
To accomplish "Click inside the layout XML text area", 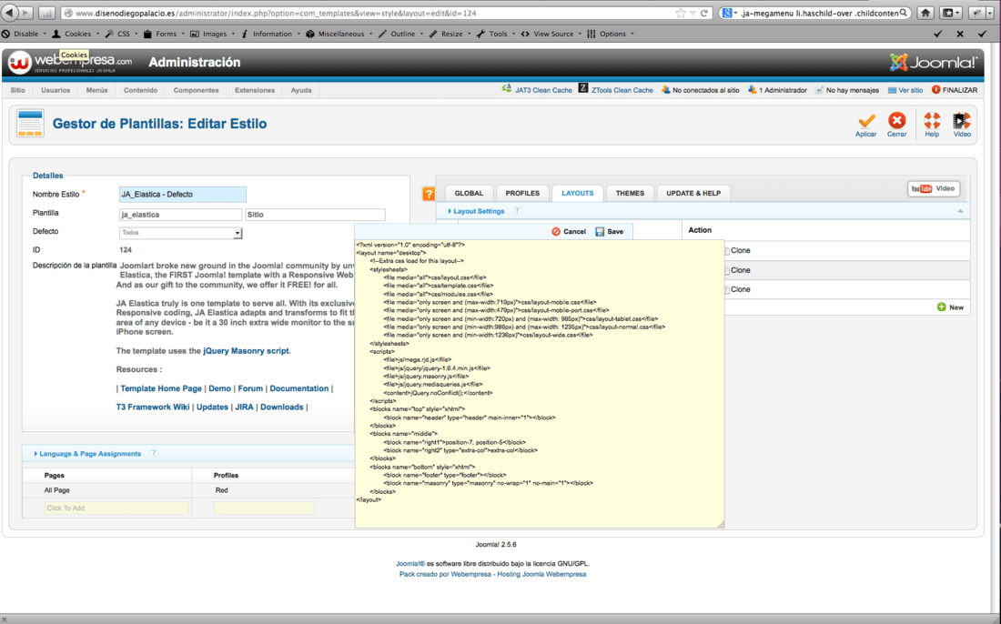I will 540,384.
